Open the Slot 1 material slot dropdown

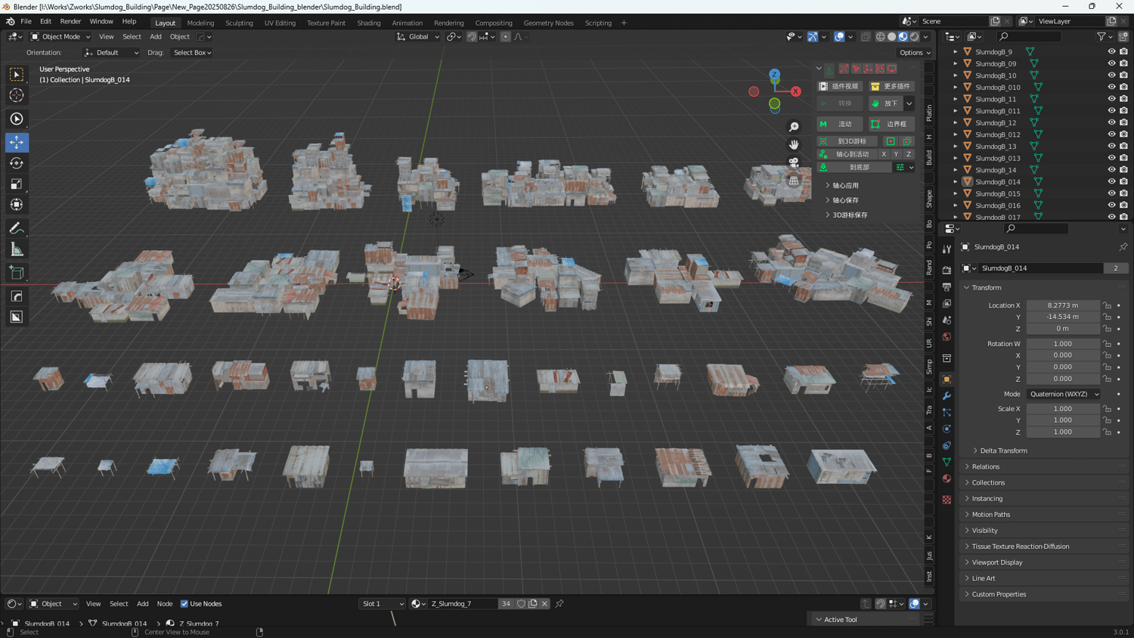(x=383, y=604)
